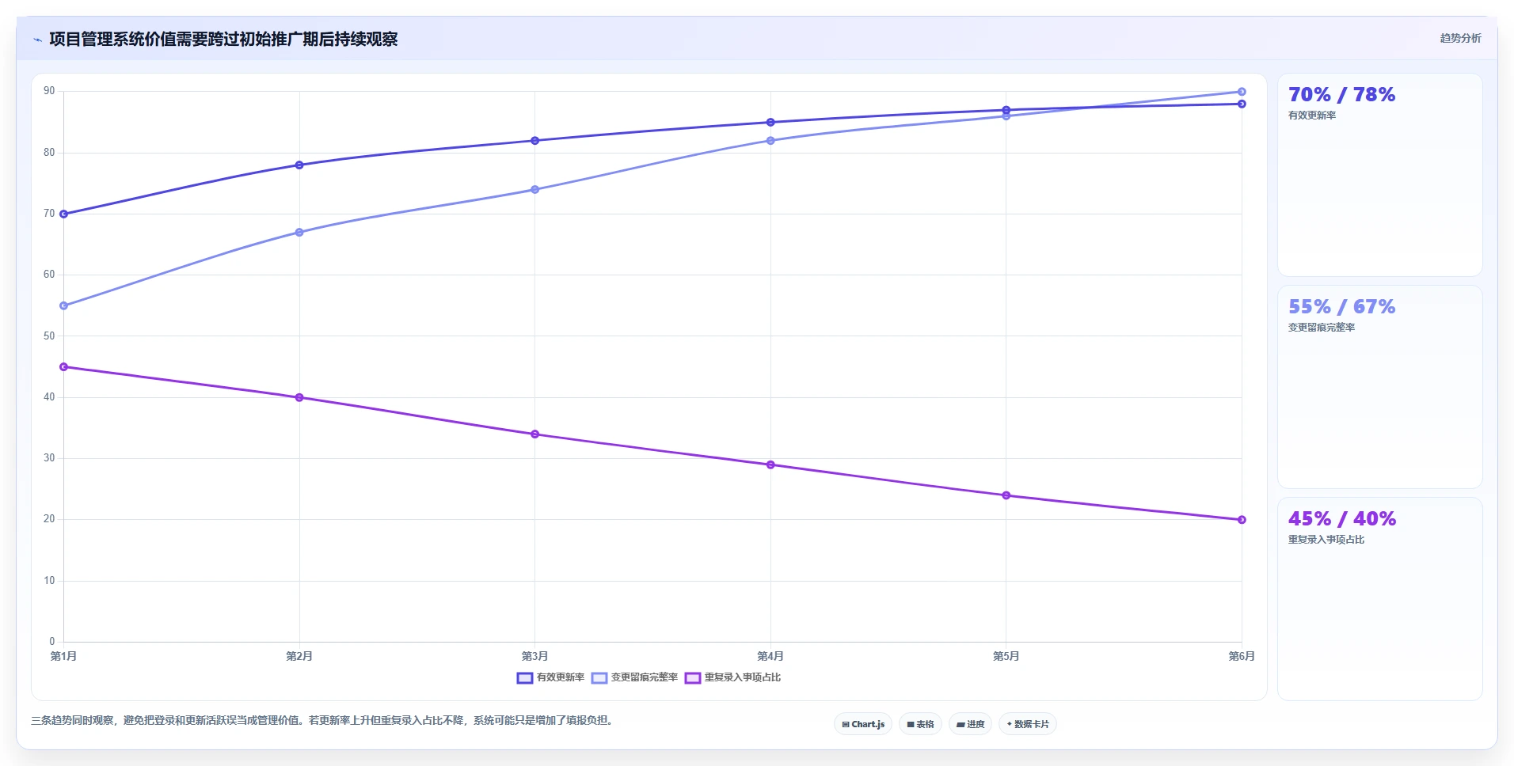Click the 有效更新率 point at 第2月 (78)
Screen dimensions: 1514x766
click(x=299, y=165)
